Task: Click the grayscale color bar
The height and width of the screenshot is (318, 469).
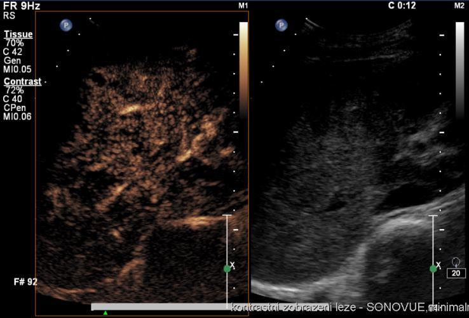Action: pos(459,70)
